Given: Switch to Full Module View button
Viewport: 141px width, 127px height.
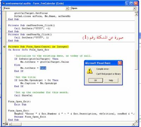Looking at the screenshot, I should click(x=7, y=124).
